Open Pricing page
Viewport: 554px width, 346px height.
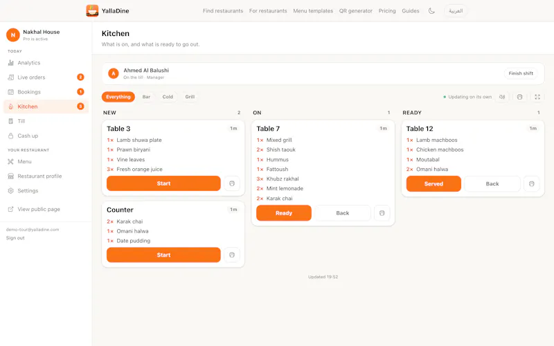(x=387, y=11)
